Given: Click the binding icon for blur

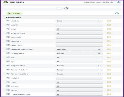Looking at the screenshot, I should pyautogui.click(x=109, y=29).
